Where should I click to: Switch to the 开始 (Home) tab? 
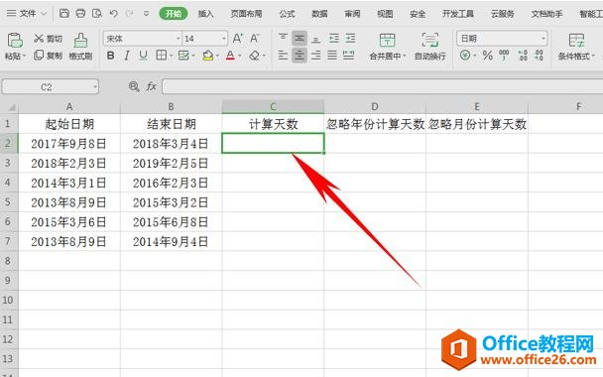(174, 14)
